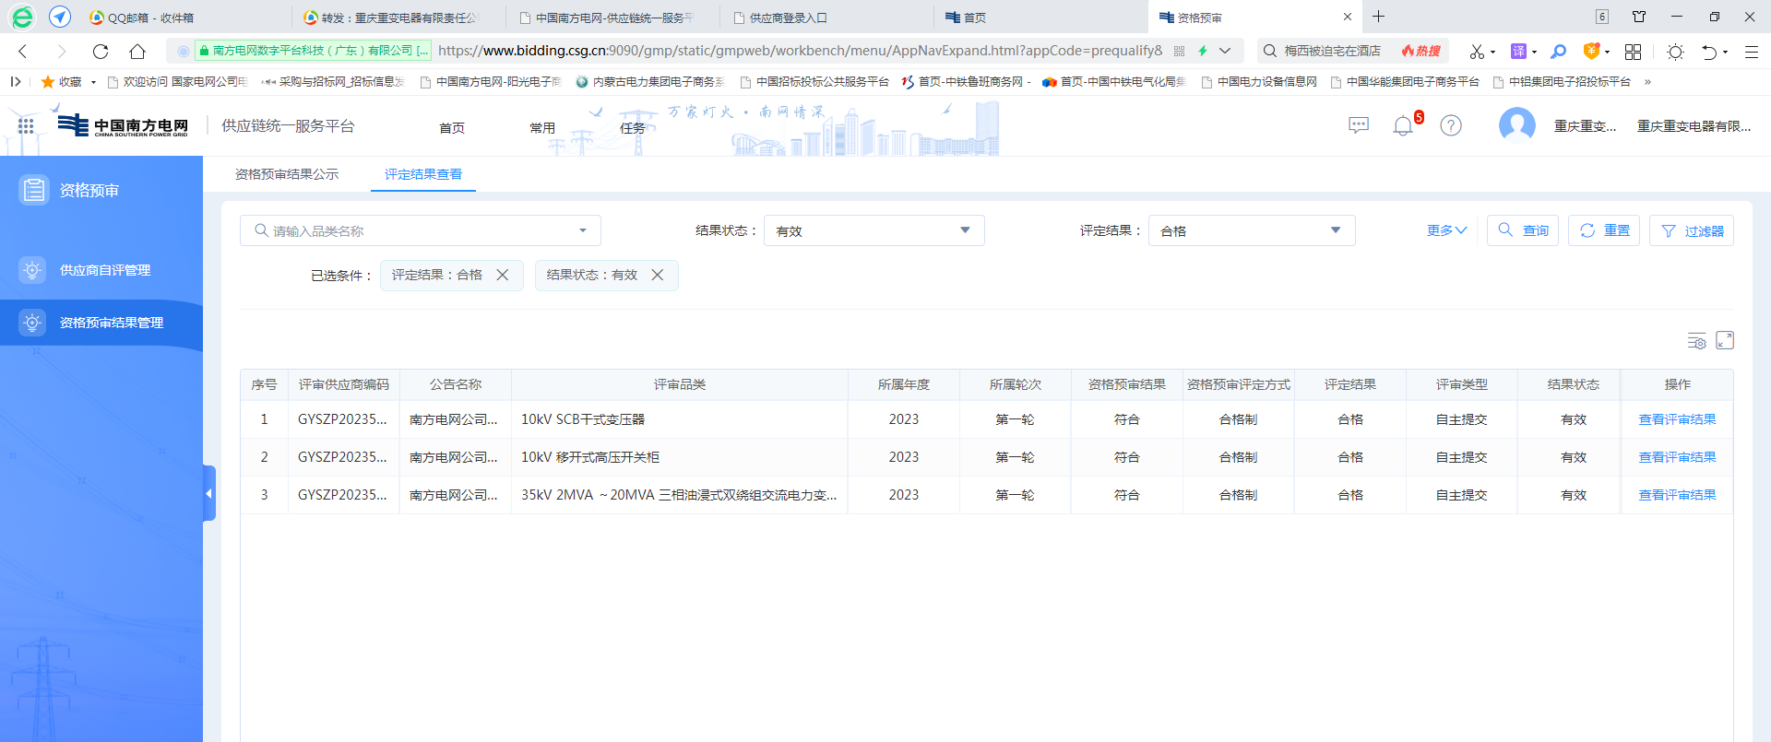Click the help question mark icon
The image size is (1771, 742).
[x=1451, y=125]
